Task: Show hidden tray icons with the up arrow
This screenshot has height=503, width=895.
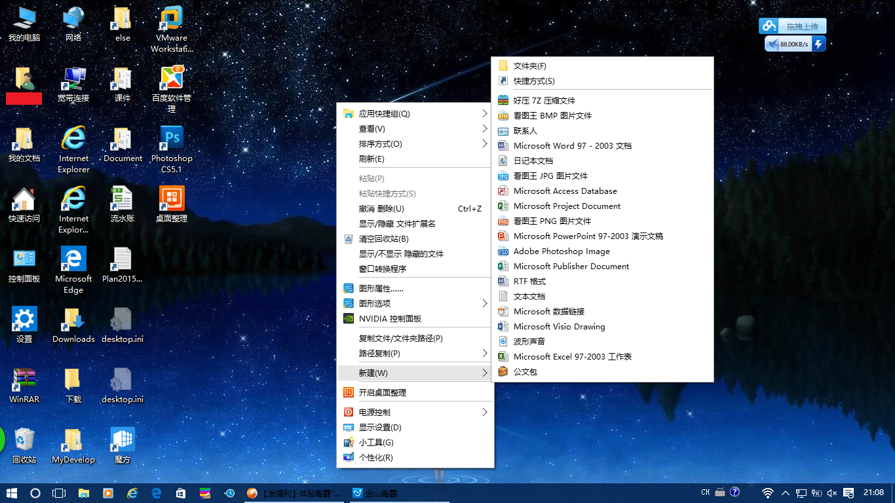Action: [x=785, y=493]
